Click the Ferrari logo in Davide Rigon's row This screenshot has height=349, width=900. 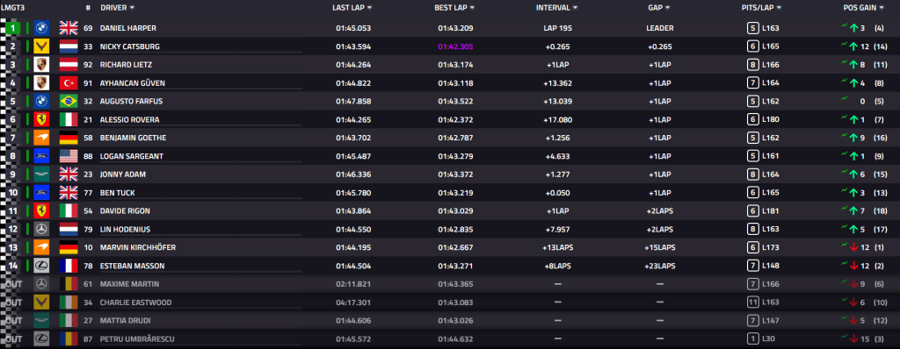[41, 210]
